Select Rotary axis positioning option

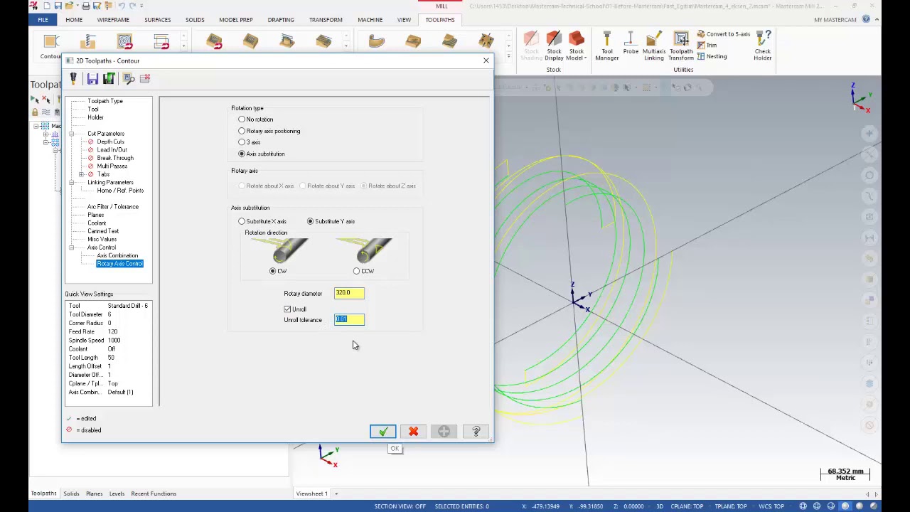242,131
